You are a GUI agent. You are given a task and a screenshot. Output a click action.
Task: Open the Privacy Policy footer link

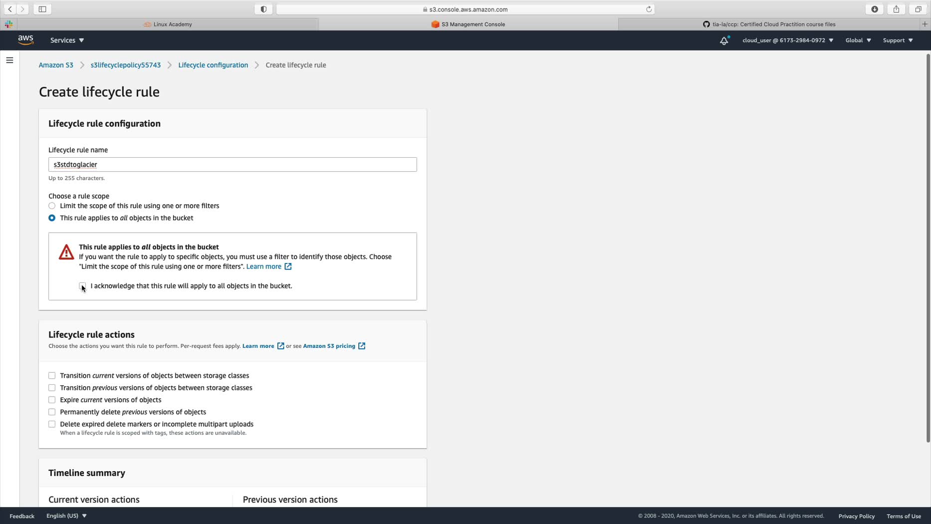[856, 516]
